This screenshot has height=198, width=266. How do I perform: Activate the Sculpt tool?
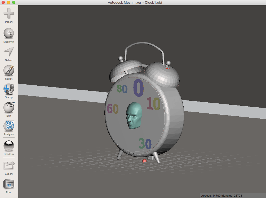8,71
